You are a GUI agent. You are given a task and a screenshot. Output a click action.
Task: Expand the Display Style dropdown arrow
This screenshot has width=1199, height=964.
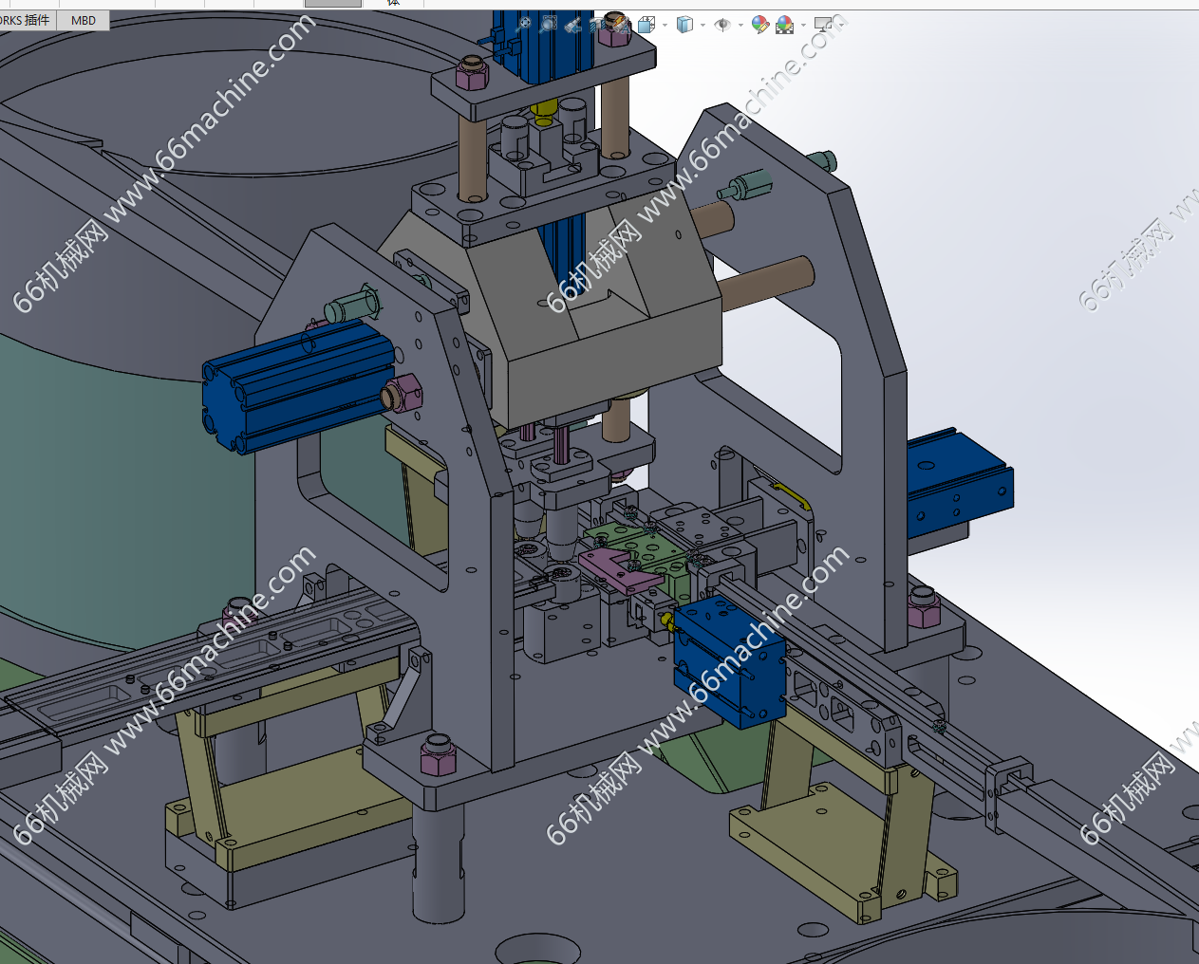point(703,25)
